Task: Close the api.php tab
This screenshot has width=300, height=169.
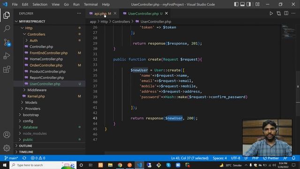Action: (x=115, y=13)
